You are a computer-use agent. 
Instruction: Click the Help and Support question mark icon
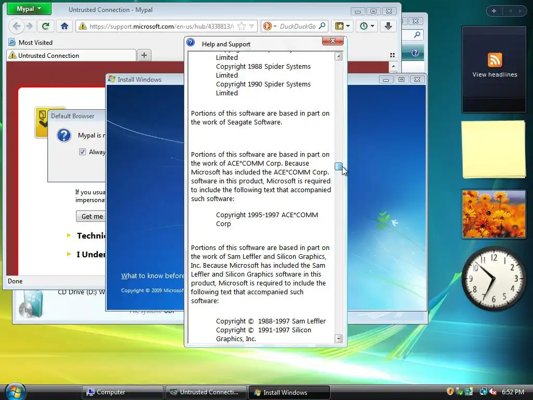pyautogui.click(x=191, y=43)
